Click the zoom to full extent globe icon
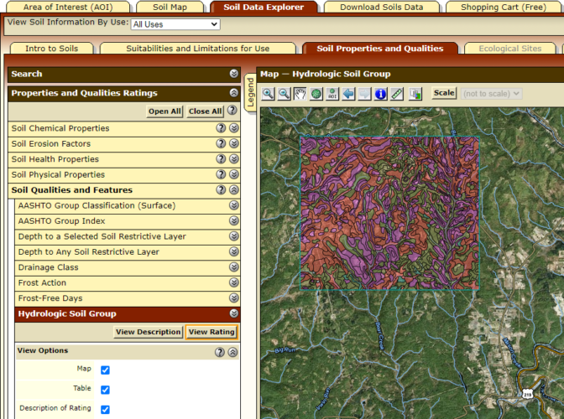The height and width of the screenshot is (419, 564). (316, 94)
